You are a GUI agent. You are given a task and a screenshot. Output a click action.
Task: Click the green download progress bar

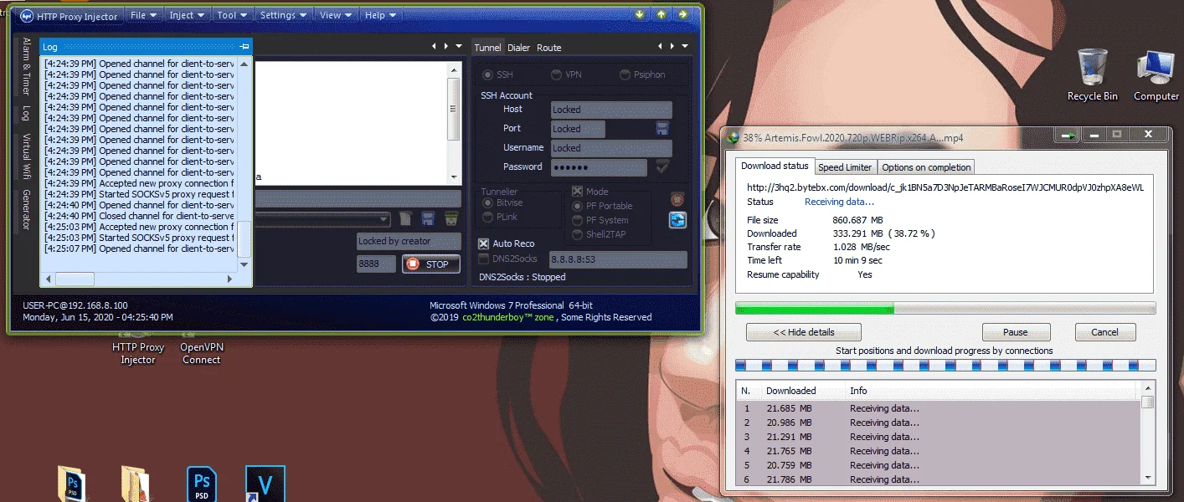945,308
